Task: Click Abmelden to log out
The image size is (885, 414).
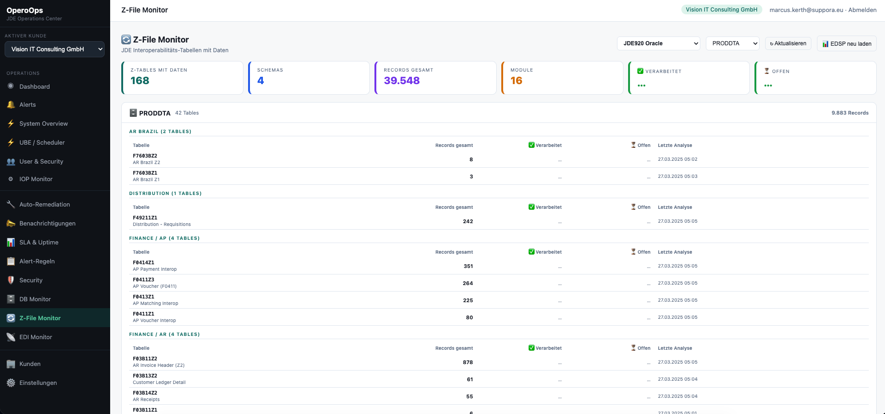Action: click(x=862, y=10)
